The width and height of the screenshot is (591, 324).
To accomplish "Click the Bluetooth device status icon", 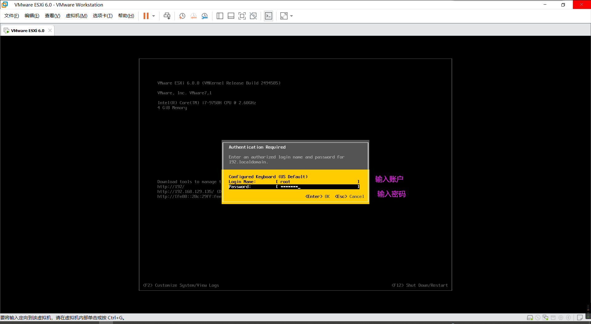I will click(x=569, y=318).
